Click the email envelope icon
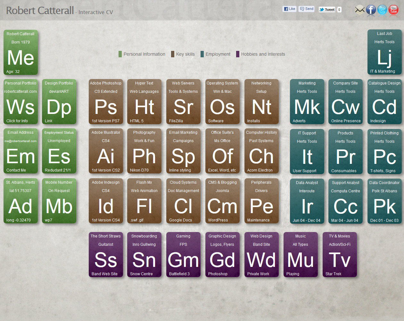 tap(360, 10)
